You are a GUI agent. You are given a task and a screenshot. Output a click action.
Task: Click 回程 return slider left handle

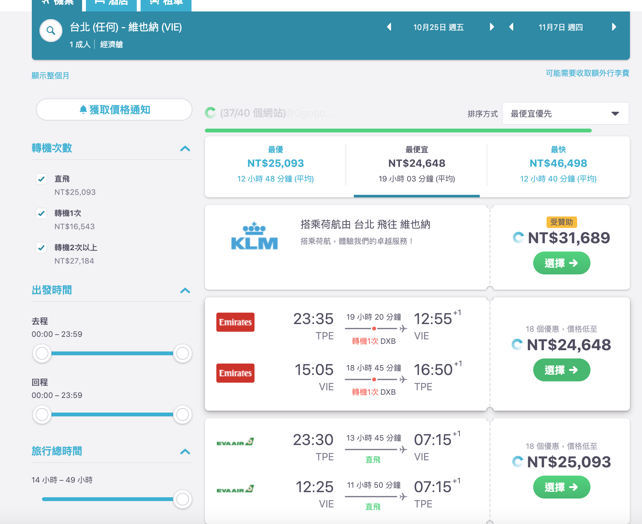pyautogui.click(x=42, y=414)
